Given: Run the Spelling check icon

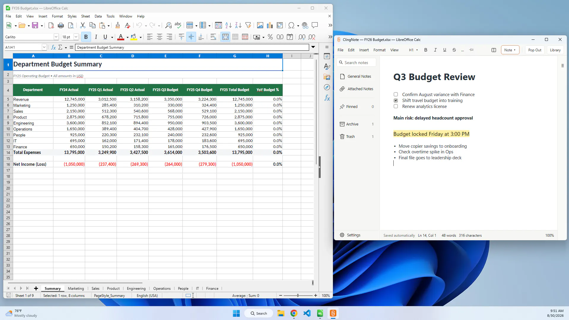Looking at the screenshot, I should pos(178,25).
